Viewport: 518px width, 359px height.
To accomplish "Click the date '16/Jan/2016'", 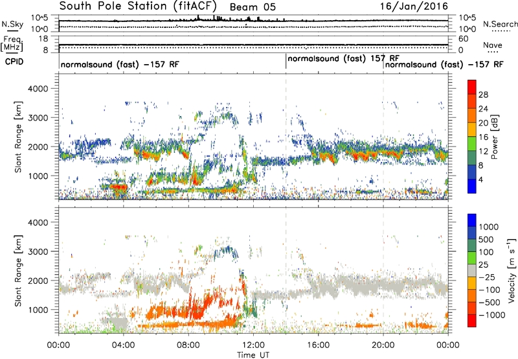I will tap(414, 6).
